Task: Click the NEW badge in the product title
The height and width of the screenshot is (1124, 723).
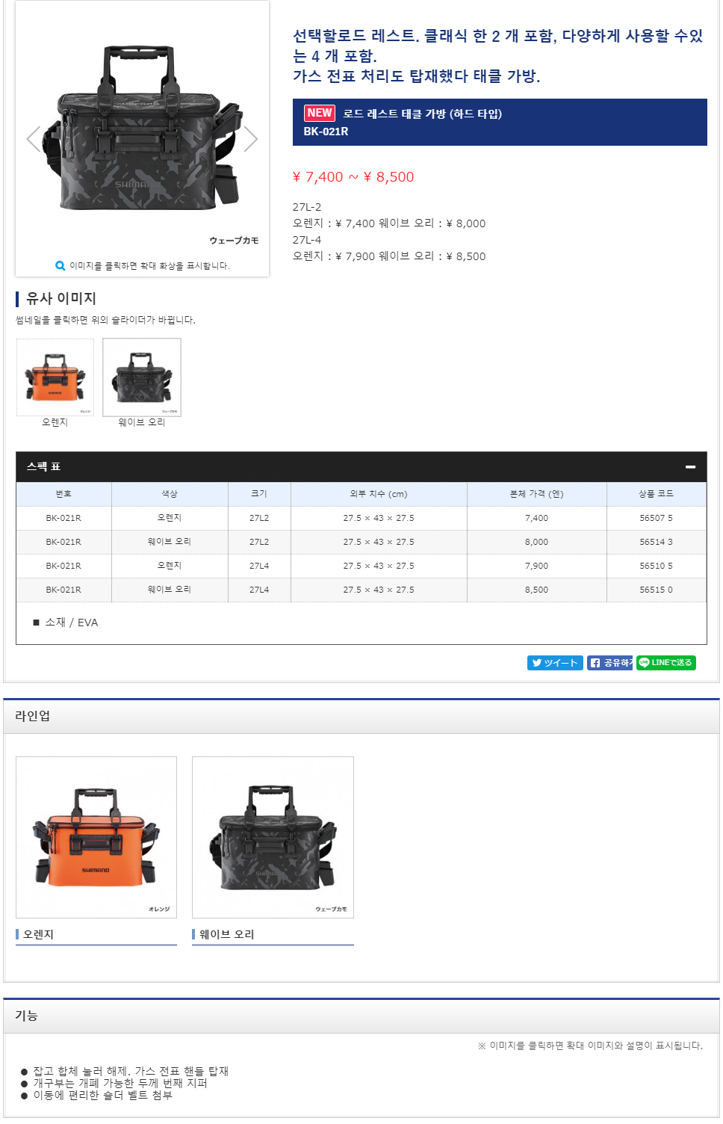Action: pos(320,113)
